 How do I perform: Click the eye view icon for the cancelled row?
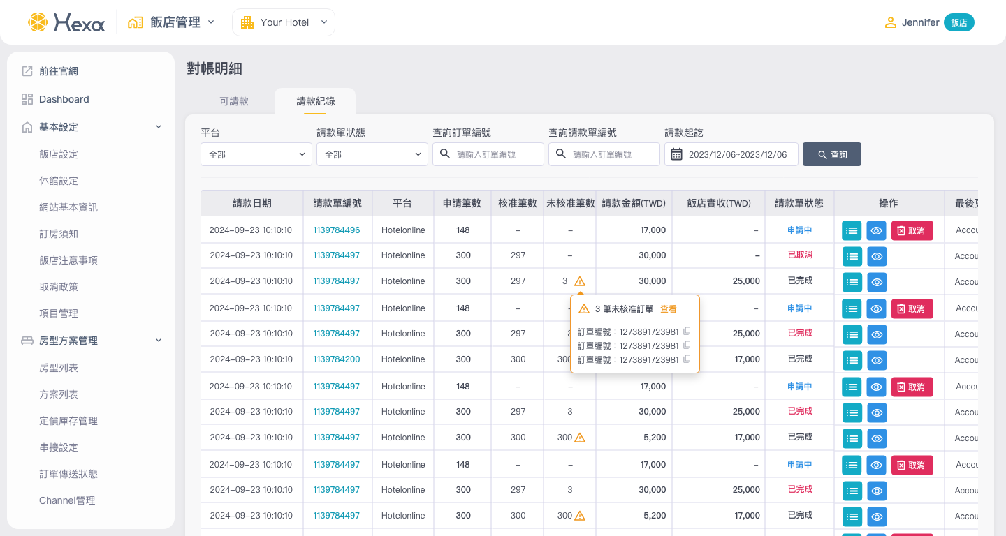(877, 256)
